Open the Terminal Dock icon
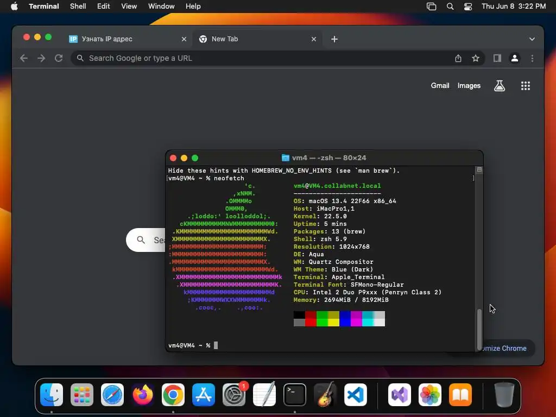Image resolution: width=556 pixels, height=417 pixels. point(295,395)
